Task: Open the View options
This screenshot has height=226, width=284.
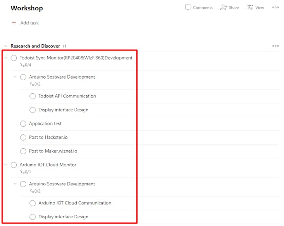Action: tap(256, 8)
